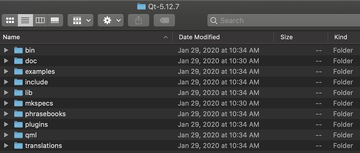Image resolution: width=360 pixels, height=153 pixels.
Task: Open the group-by options dropdown
Action: point(80,20)
